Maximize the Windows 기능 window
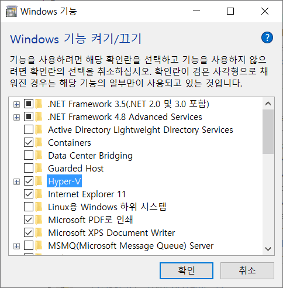Screen dimensions: 283x288 (x=230, y=11)
